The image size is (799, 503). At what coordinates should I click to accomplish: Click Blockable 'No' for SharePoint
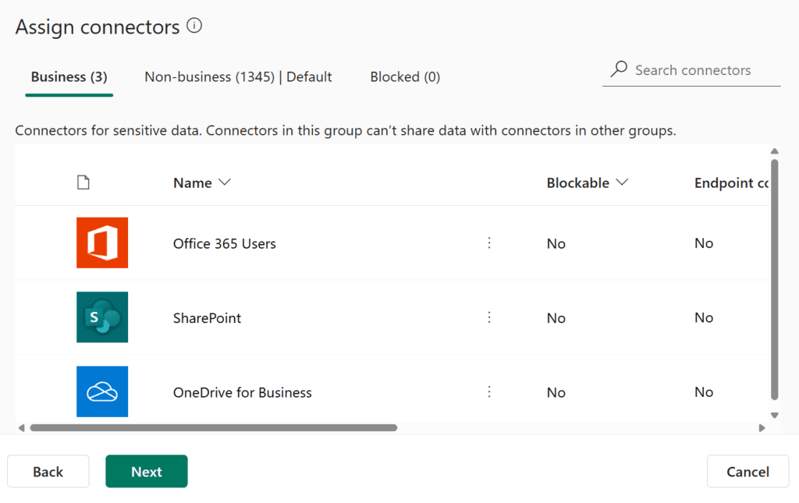pyautogui.click(x=556, y=318)
